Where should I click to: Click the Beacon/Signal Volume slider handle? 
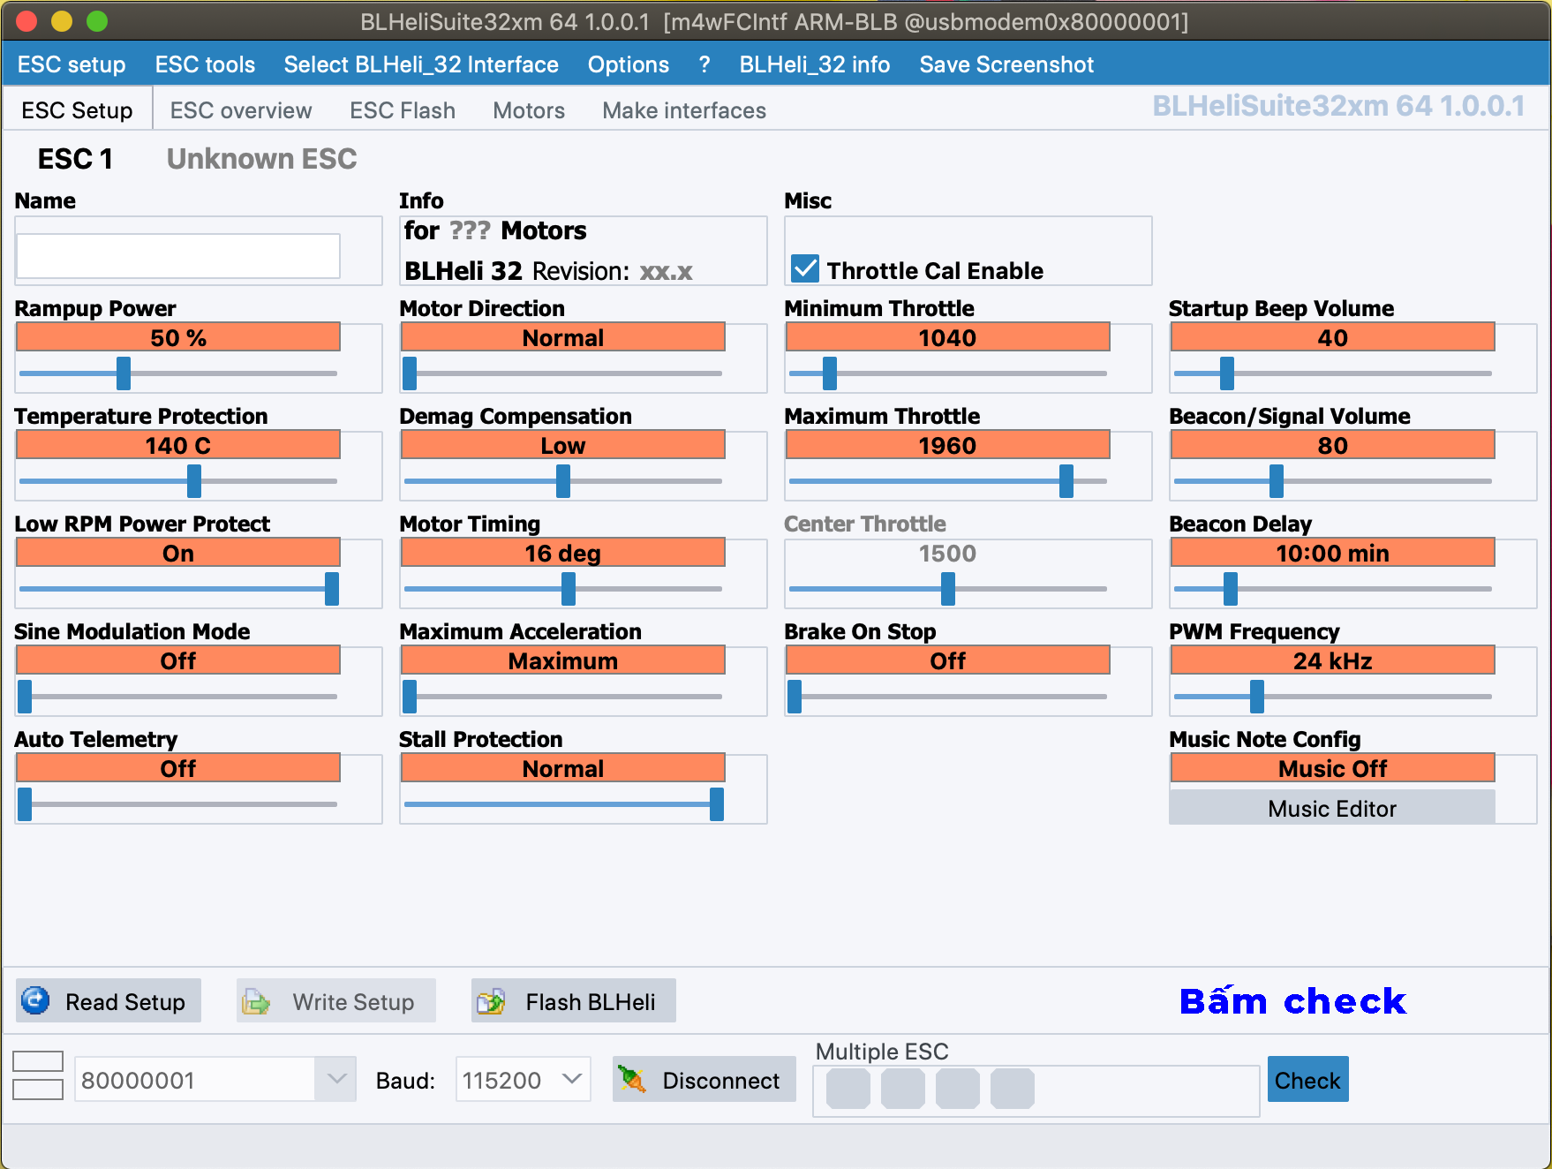coord(1277,480)
